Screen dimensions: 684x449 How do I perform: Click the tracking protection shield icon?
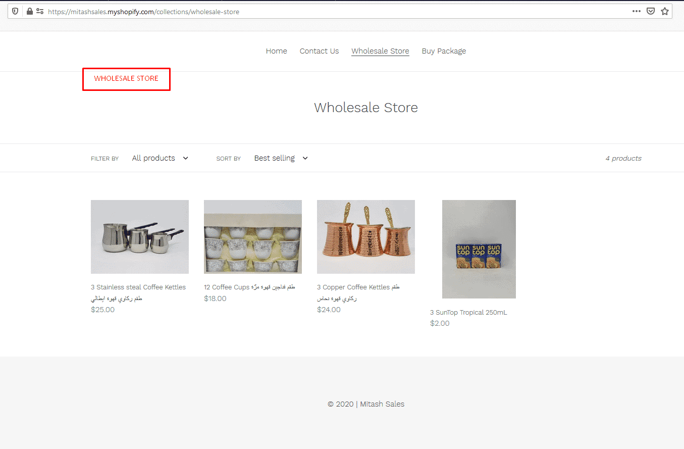tap(16, 11)
